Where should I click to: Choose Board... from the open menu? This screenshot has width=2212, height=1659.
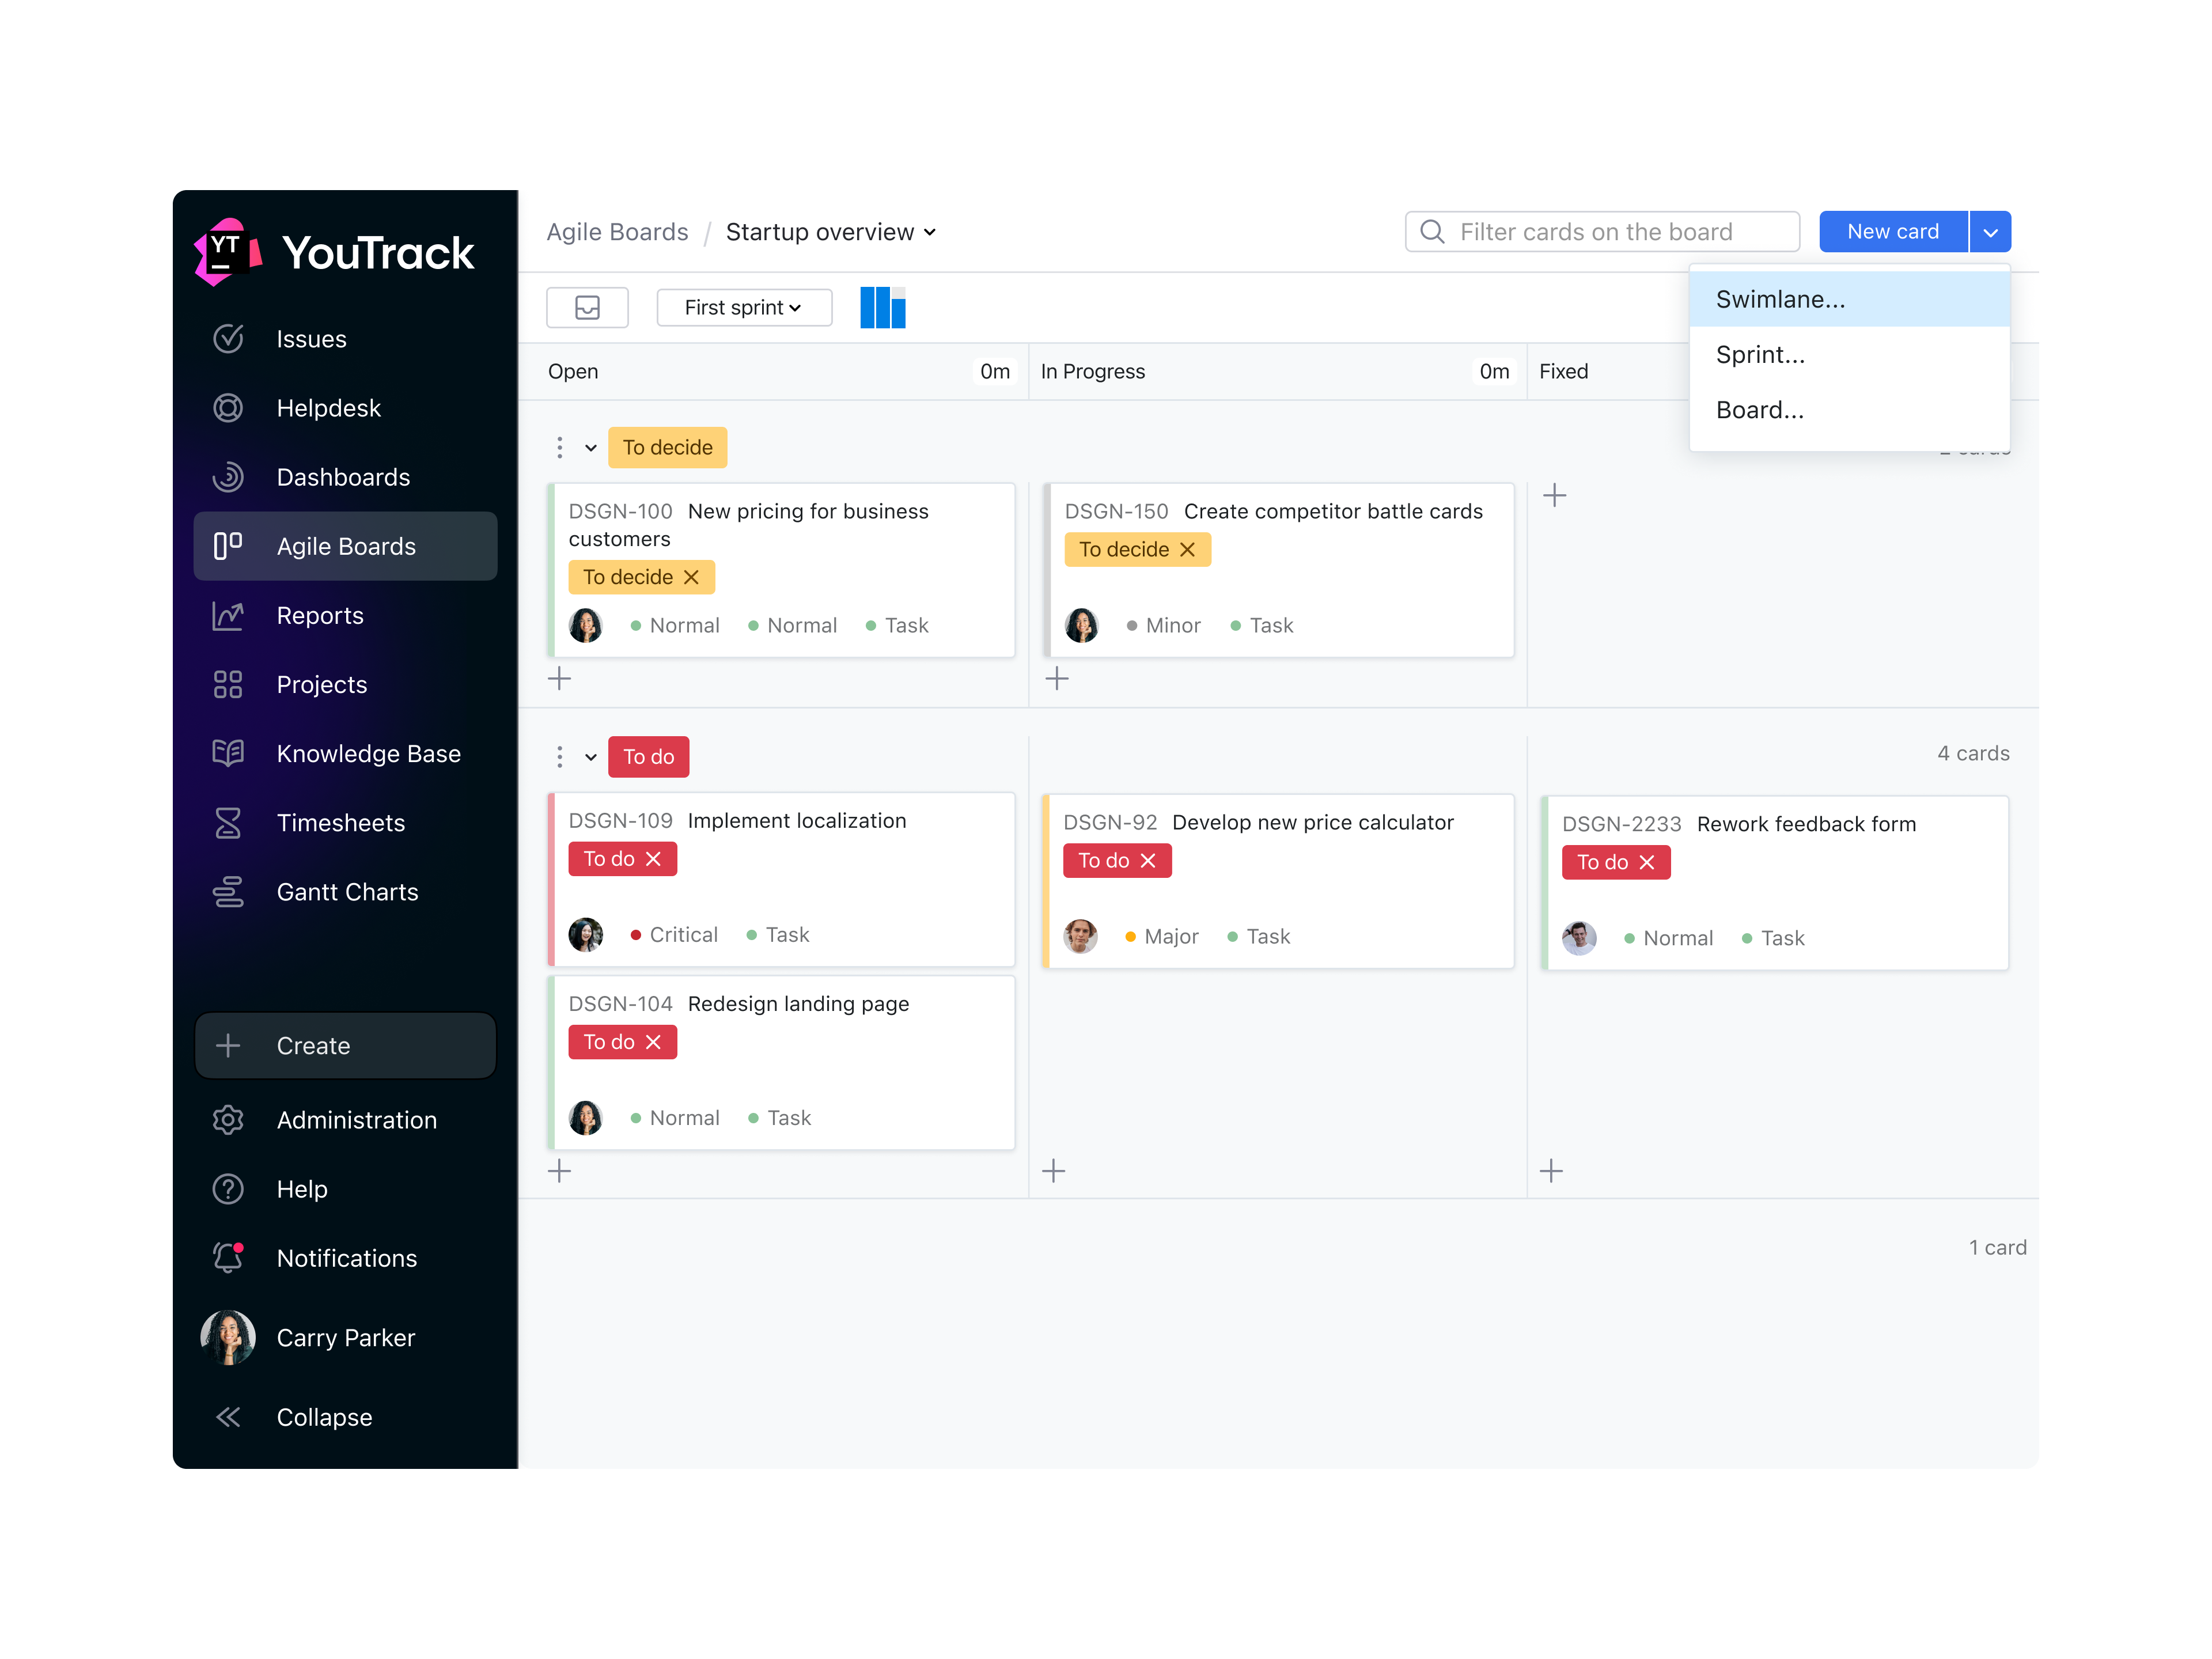[x=1760, y=409]
